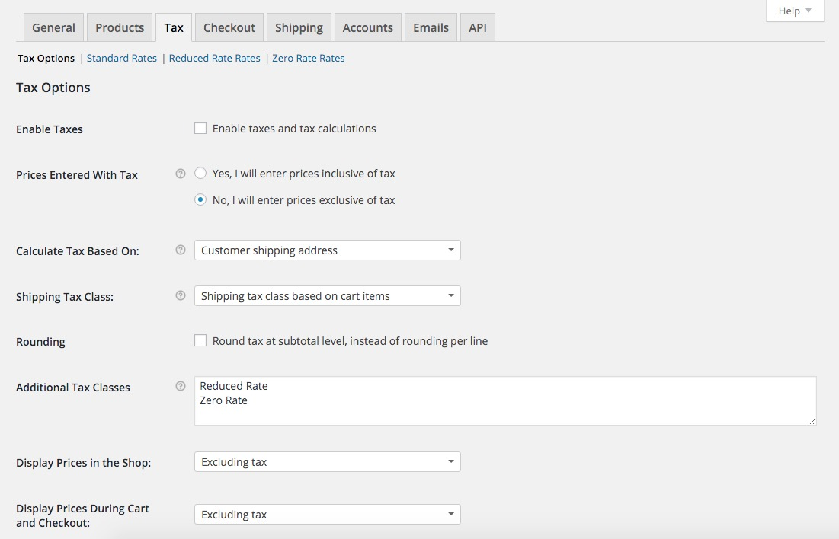Click help icon beside Prices Entered With Tax
Viewport: 839px width, 539px height.
coord(181,174)
